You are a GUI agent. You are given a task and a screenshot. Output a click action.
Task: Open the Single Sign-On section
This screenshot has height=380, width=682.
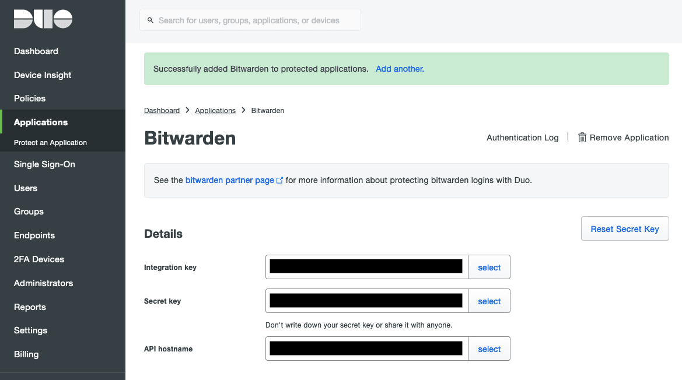pos(44,164)
